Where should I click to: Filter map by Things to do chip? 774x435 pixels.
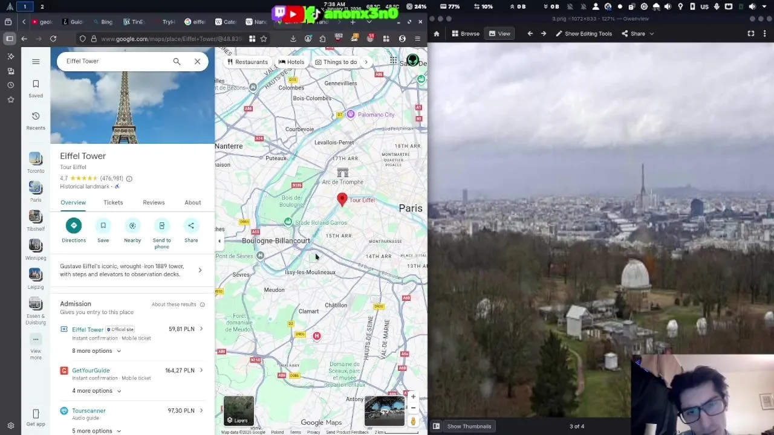(x=336, y=62)
